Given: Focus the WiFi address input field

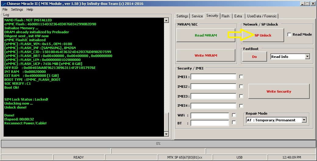Looking at the screenshot, I should pos(210,116).
